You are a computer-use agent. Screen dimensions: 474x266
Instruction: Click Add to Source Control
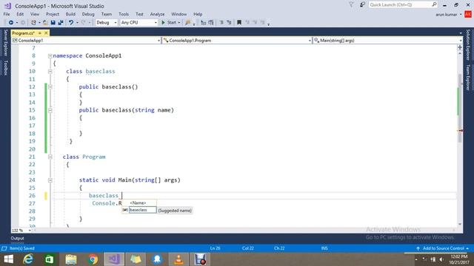point(443,248)
